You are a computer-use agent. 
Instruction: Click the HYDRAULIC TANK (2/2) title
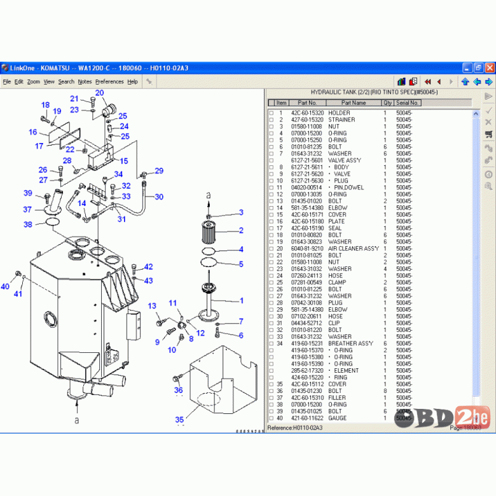click(x=374, y=92)
